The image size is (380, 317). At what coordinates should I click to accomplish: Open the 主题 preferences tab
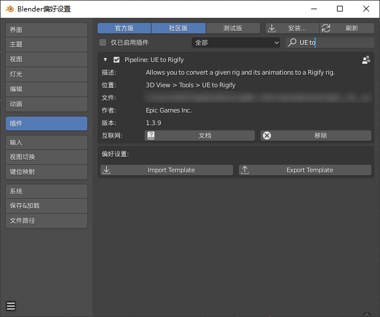tap(46, 44)
